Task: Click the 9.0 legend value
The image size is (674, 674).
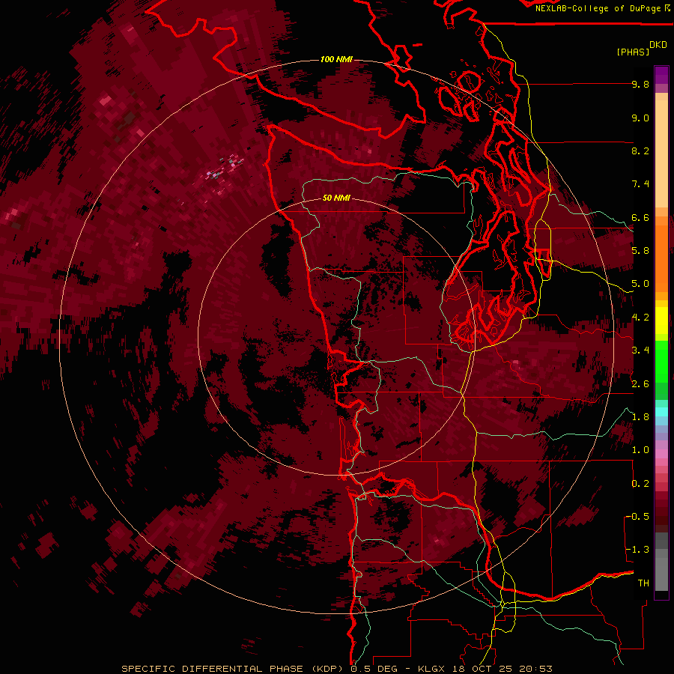Action: (640, 118)
